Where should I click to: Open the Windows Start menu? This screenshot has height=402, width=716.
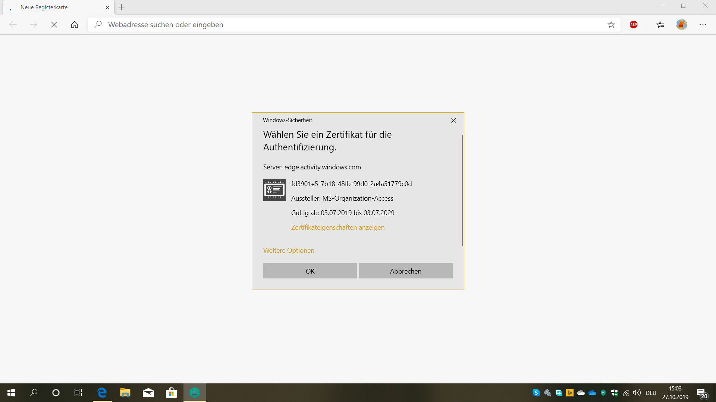[x=11, y=393]
